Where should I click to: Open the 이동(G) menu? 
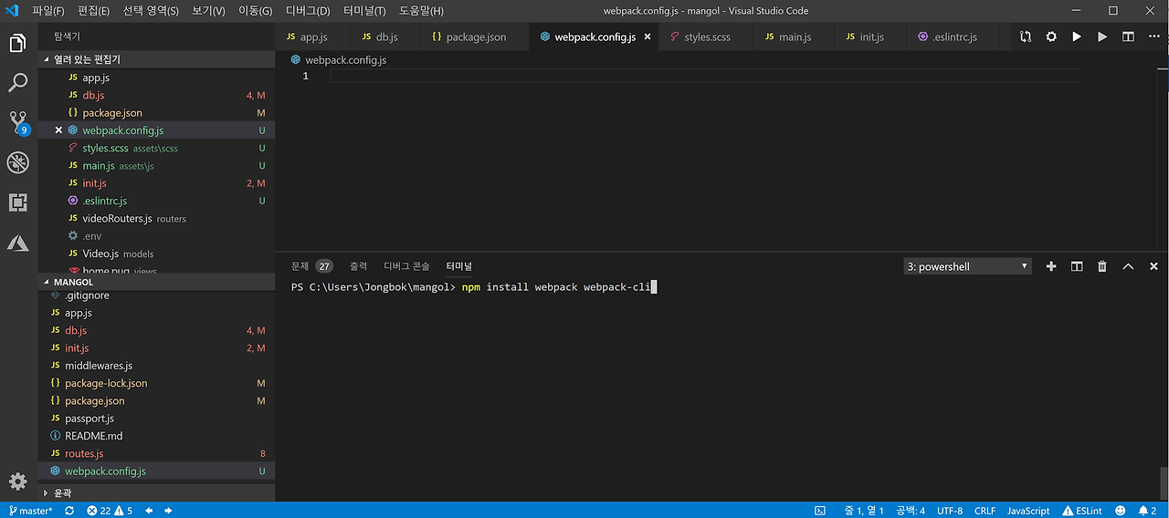pos(255,11)
